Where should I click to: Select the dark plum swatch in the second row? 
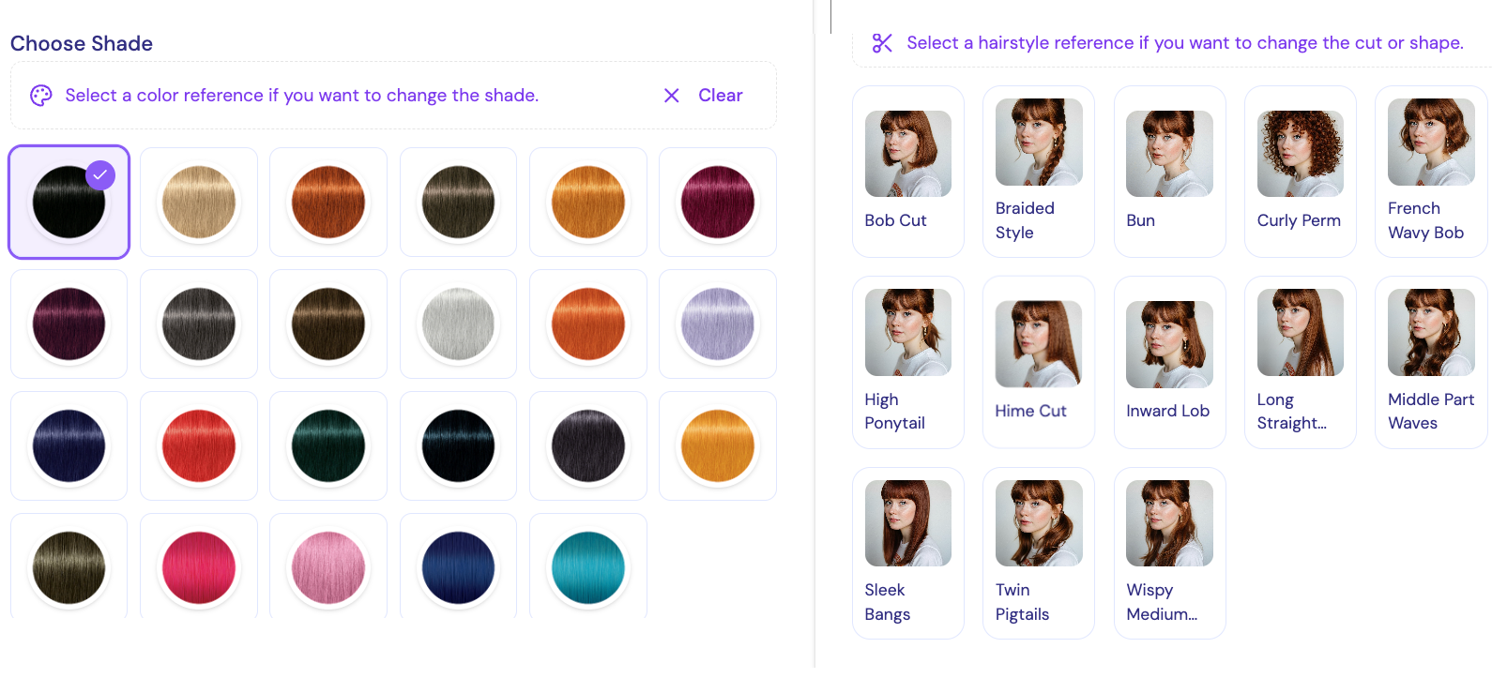[69, 324]
